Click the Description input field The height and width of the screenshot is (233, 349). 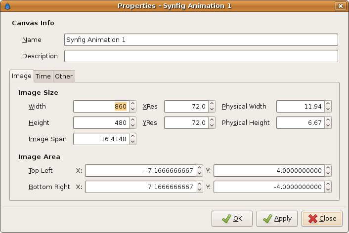coord(201,56)
